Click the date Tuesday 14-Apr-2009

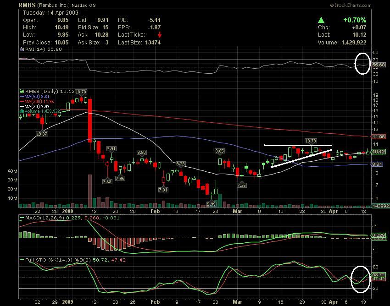coord(50,13)
